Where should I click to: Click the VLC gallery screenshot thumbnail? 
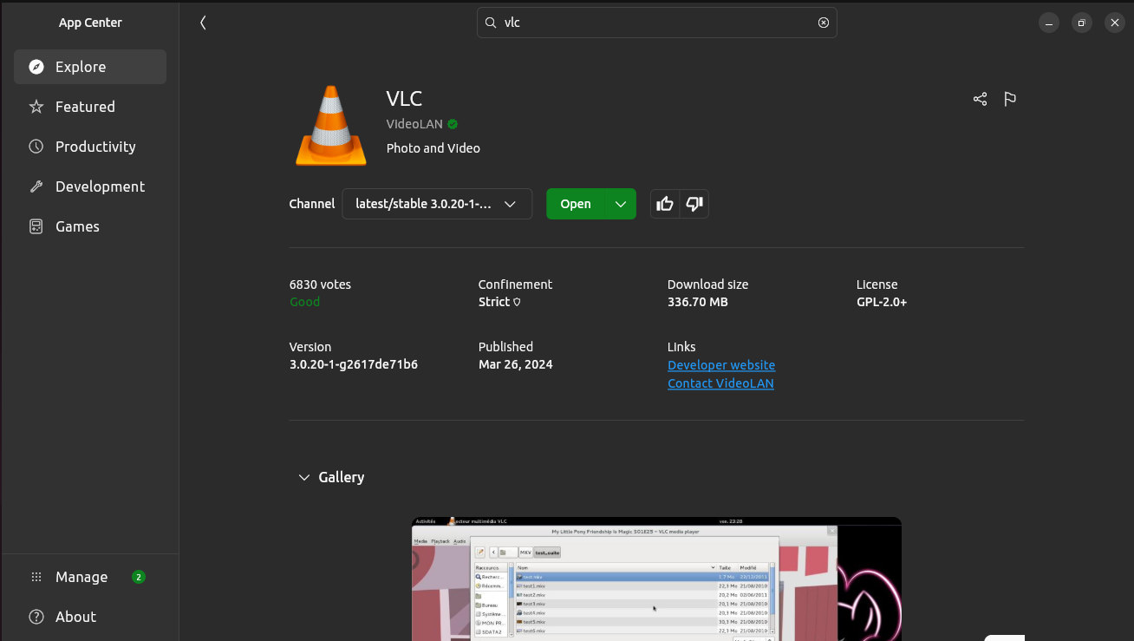pyautogui.click(x=656, y=579)
